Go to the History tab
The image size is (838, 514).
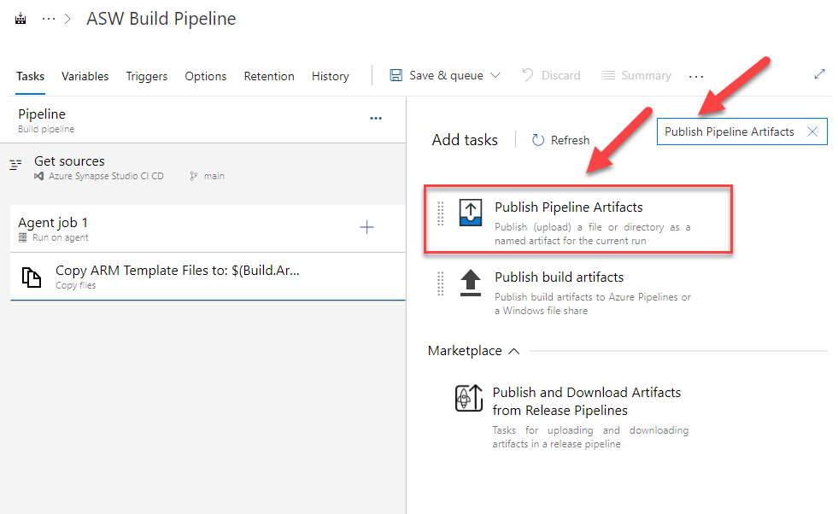coord(331,76)
